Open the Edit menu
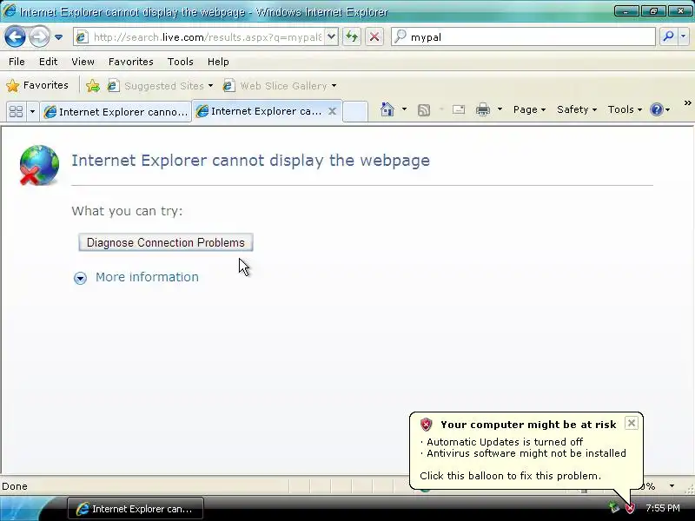The width and height of the screenshot is (695, 521). tap(49, 62)
